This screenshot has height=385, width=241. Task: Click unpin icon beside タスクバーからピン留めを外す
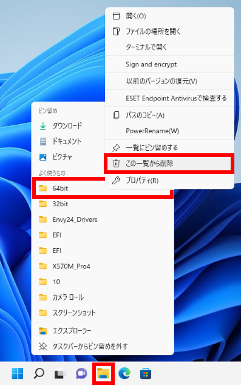coord(43,347)
